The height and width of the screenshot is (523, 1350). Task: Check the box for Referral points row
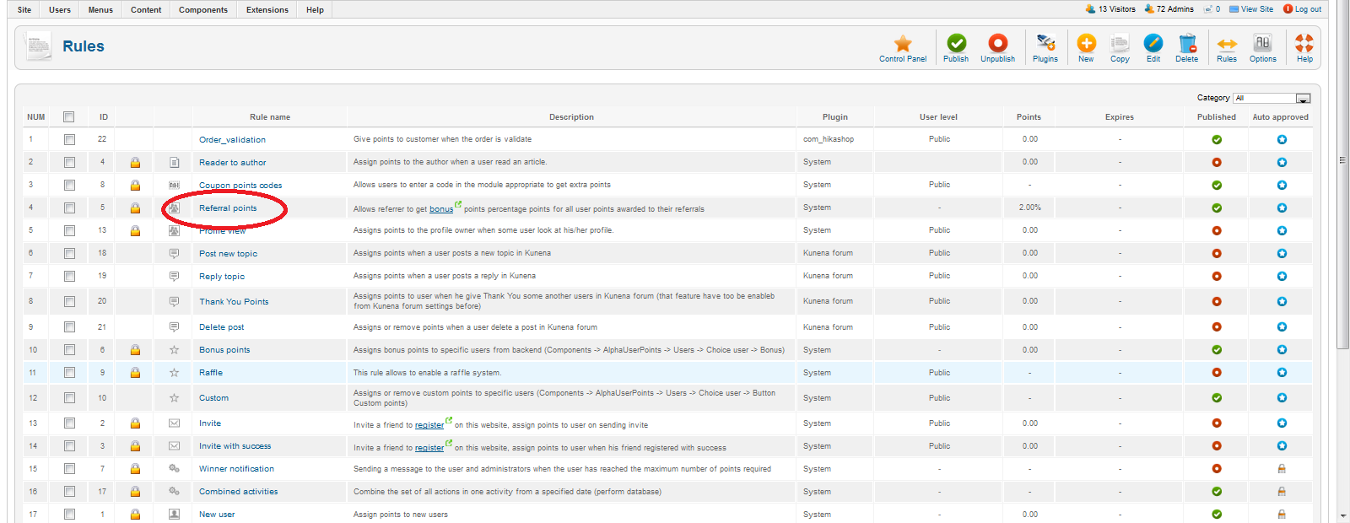[69, 208]
